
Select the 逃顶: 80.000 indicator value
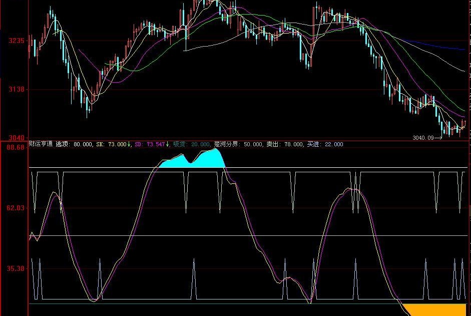(74, 144)
